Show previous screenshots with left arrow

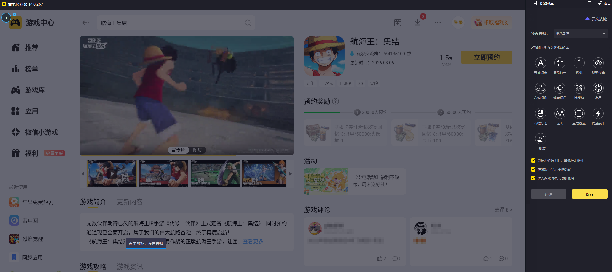pos(83,174)
